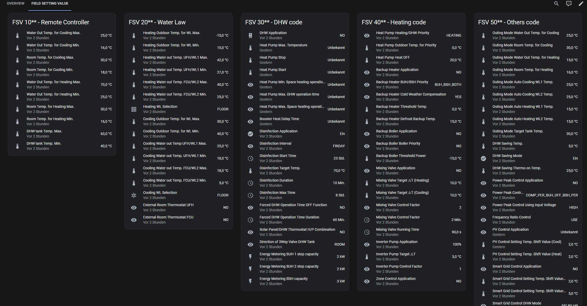
Task: Click the eye icon for External Room Thermostat UFH
Action: click(x=134, y=208)
